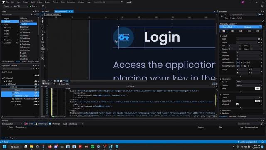The image size is (266, 150).
Task: Switch to the Git Changes tab
Action: coord(242,117)
